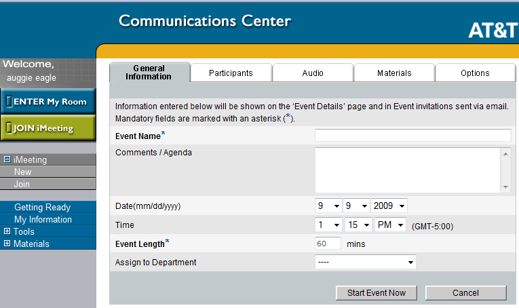This screenshot has height=308, width=519.
Task: Click the JOIN iMeeting button
Action: click(48, 128)
